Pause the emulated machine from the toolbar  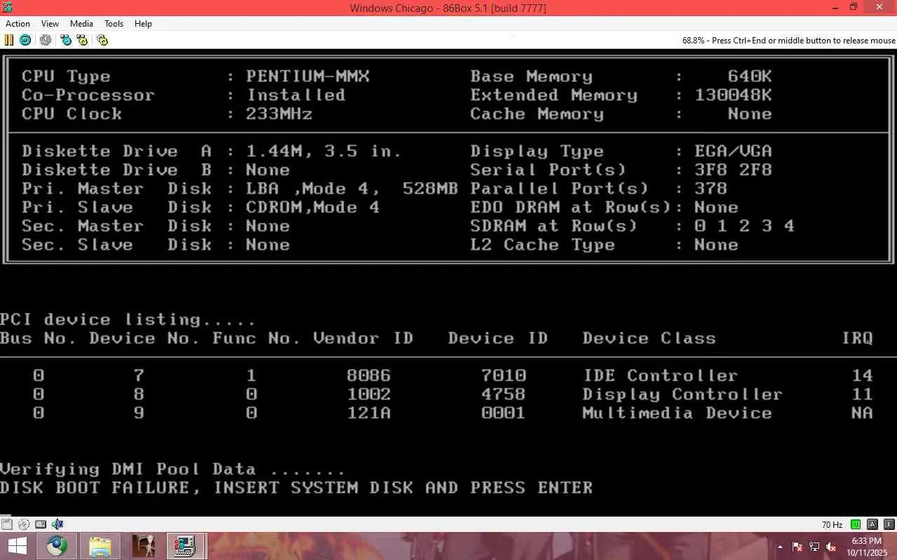(x=10, y=40)
